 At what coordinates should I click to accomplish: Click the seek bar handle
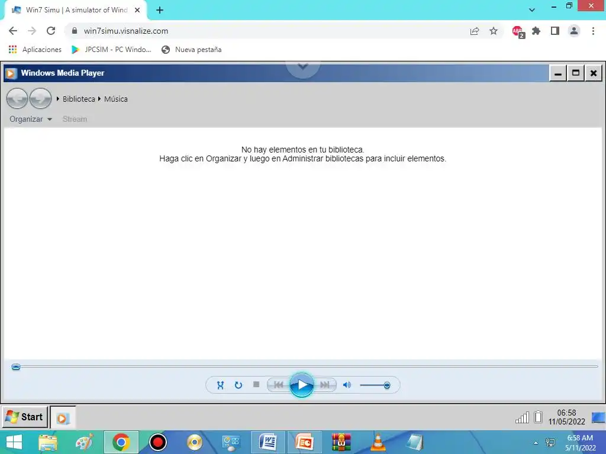16,367
